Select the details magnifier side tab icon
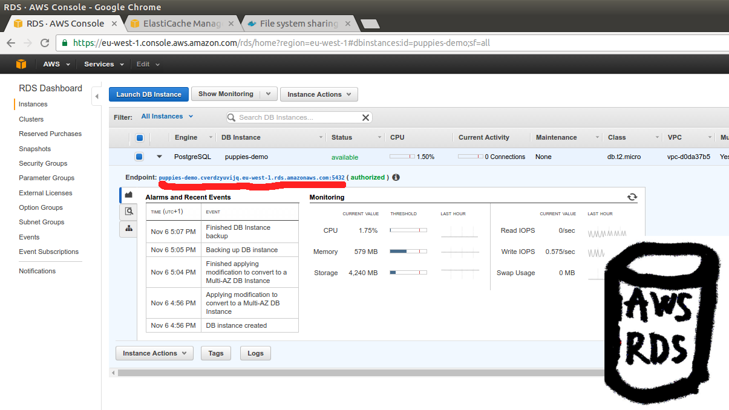 [x=128, y=211]
